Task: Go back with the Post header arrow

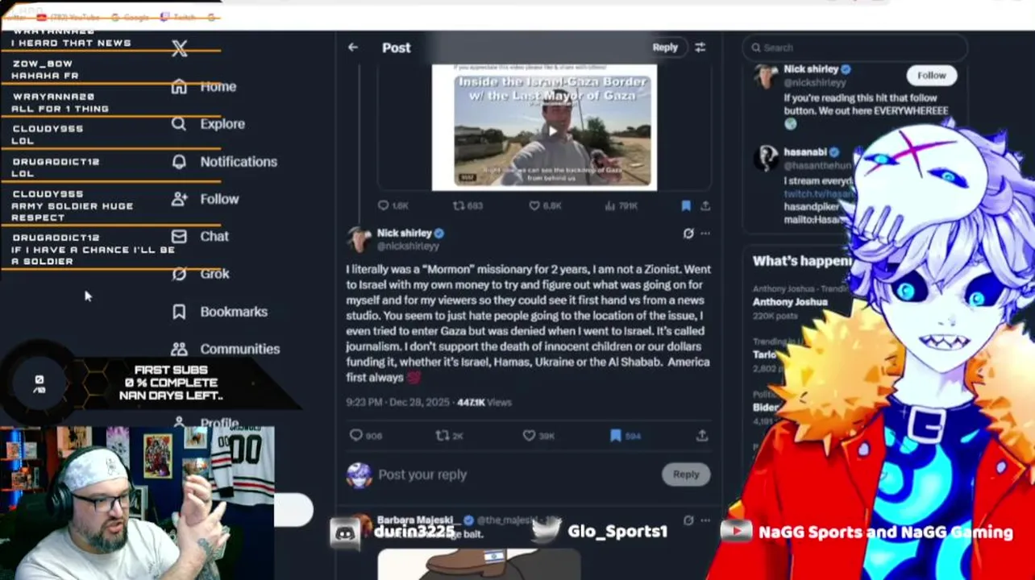Action: pyautogui.click(x=353, y=48)
